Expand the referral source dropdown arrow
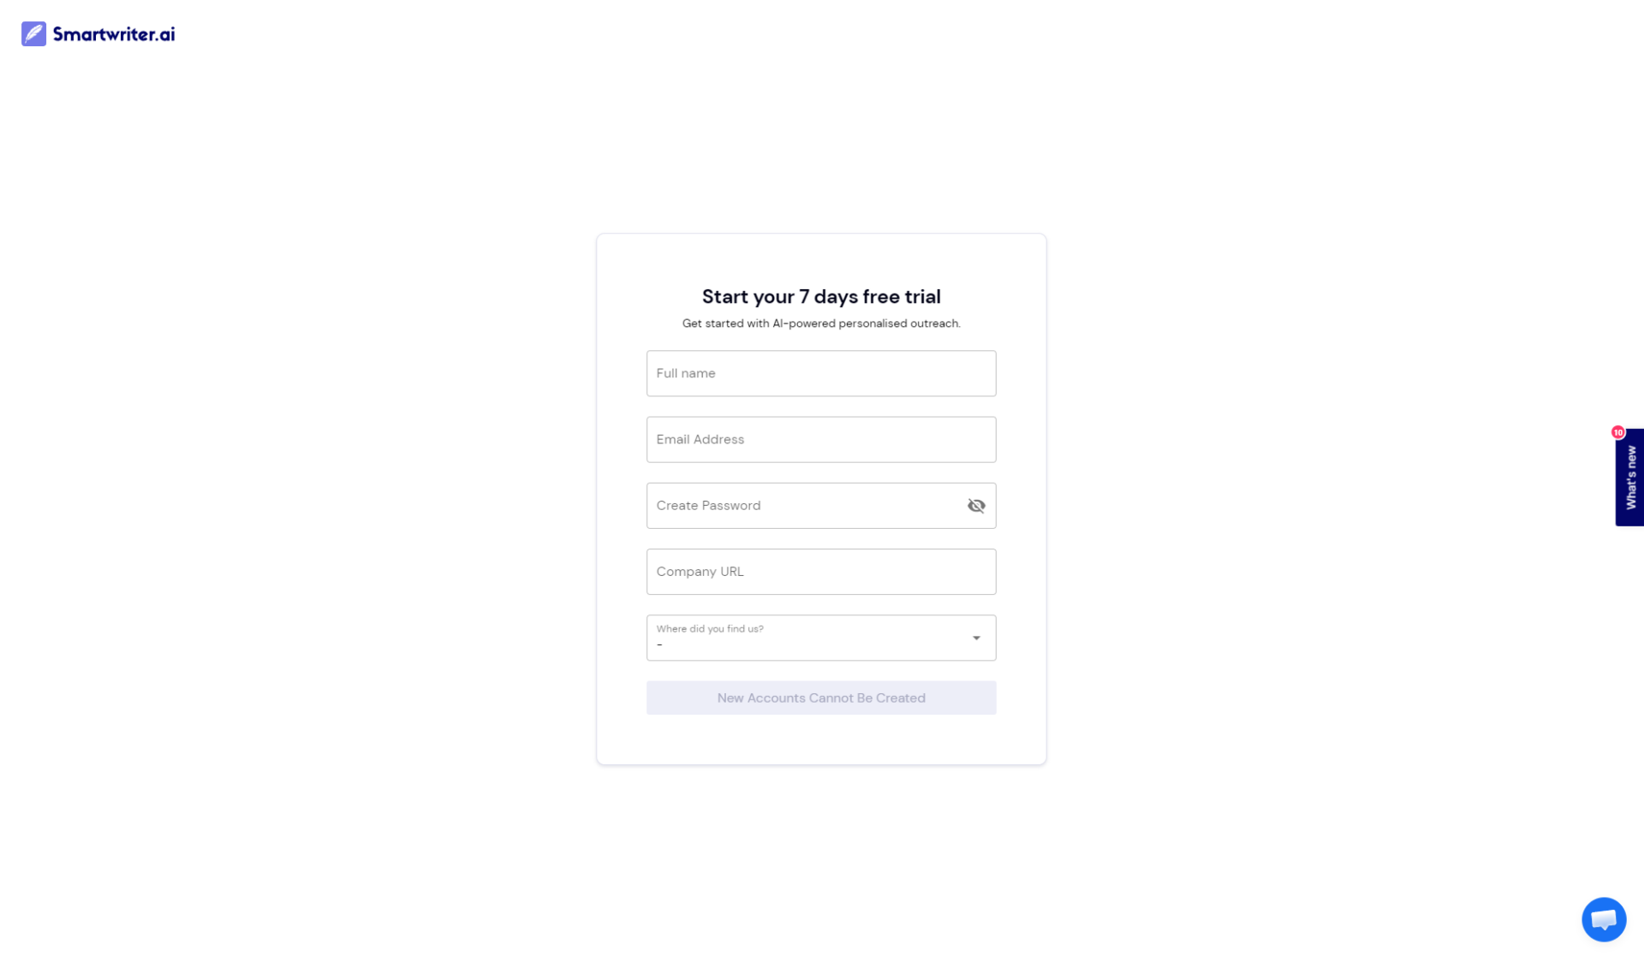 (975, 638)
